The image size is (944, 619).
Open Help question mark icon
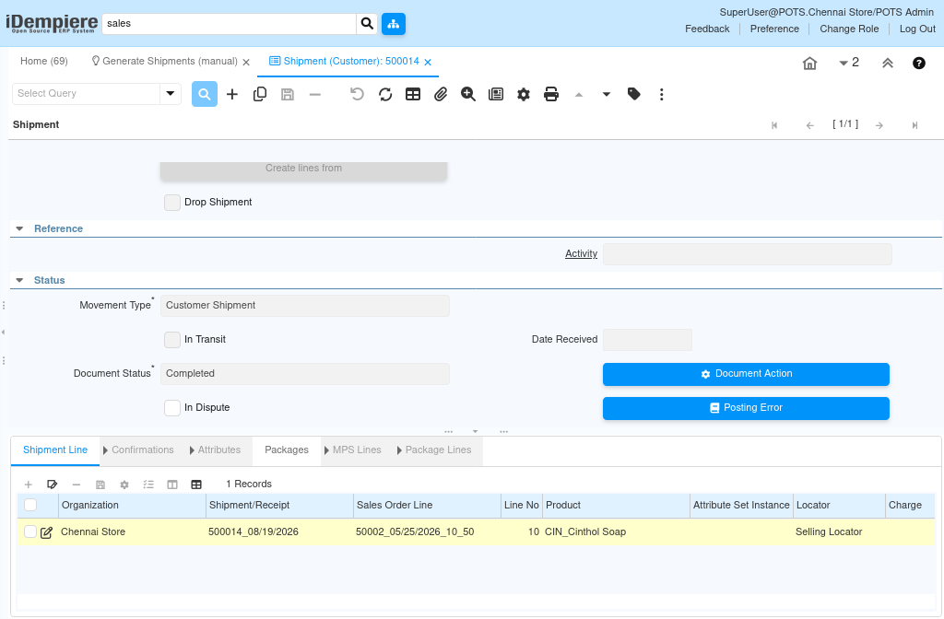919,63
